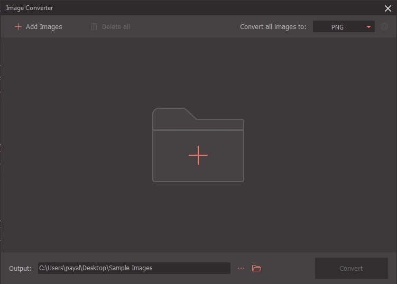This screenshot has width=397, height=284.
Task: Browse output location with three dots icon
Action: [241, 268]
